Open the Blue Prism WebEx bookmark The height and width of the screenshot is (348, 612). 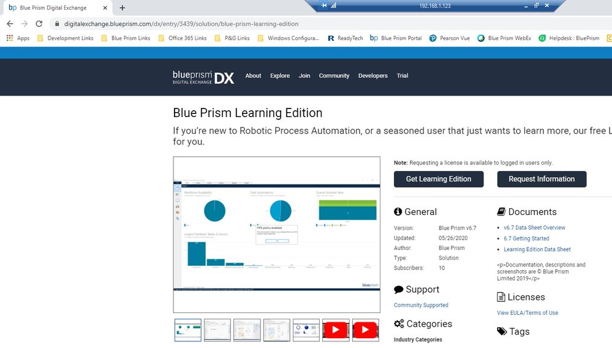(504, 38)
